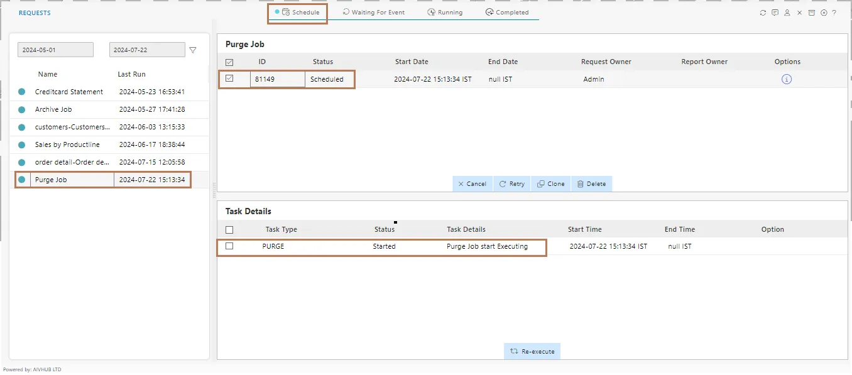Click the Re-execute button
This screenshot has height=375, width=852.
click(532, 351)
